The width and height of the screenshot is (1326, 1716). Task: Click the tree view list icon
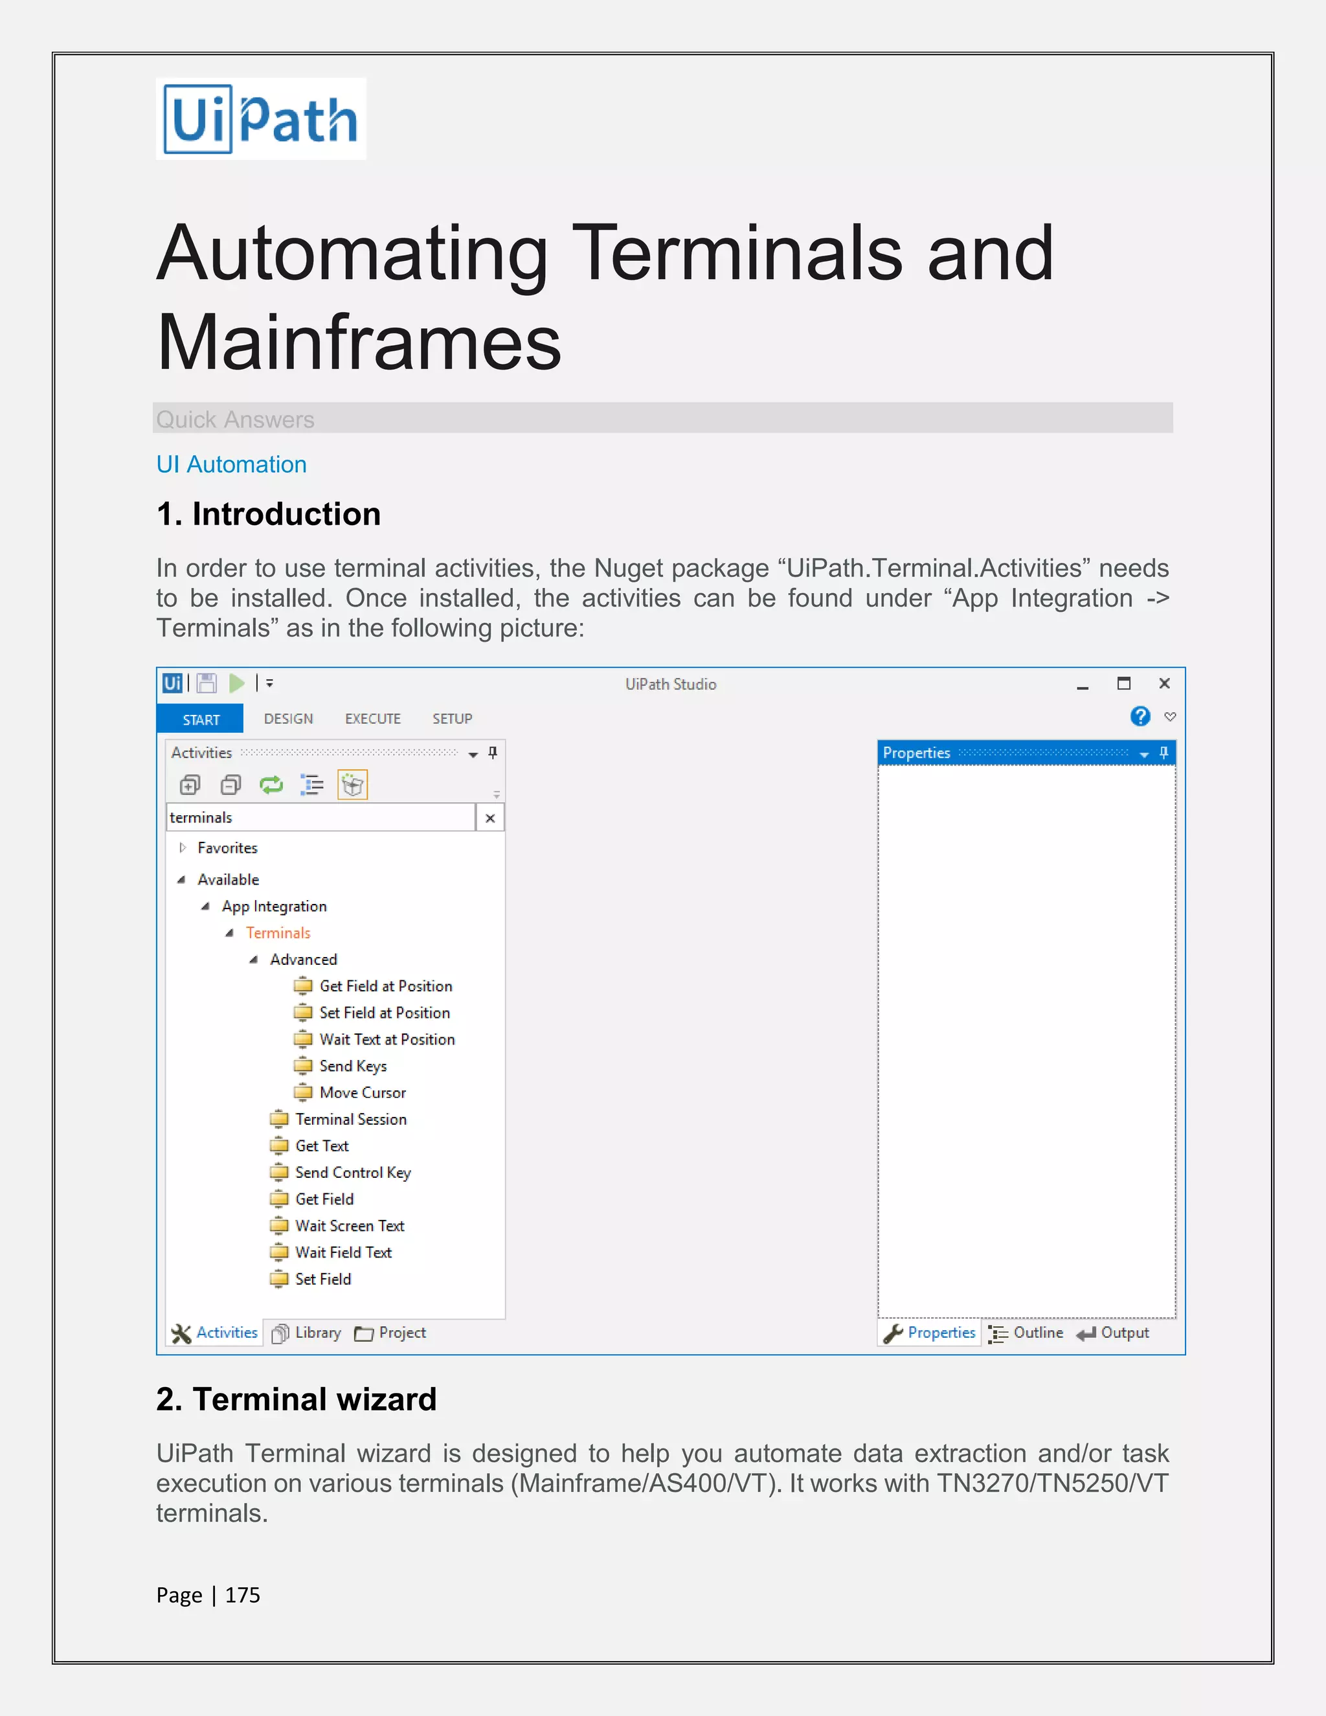point(312,785)
